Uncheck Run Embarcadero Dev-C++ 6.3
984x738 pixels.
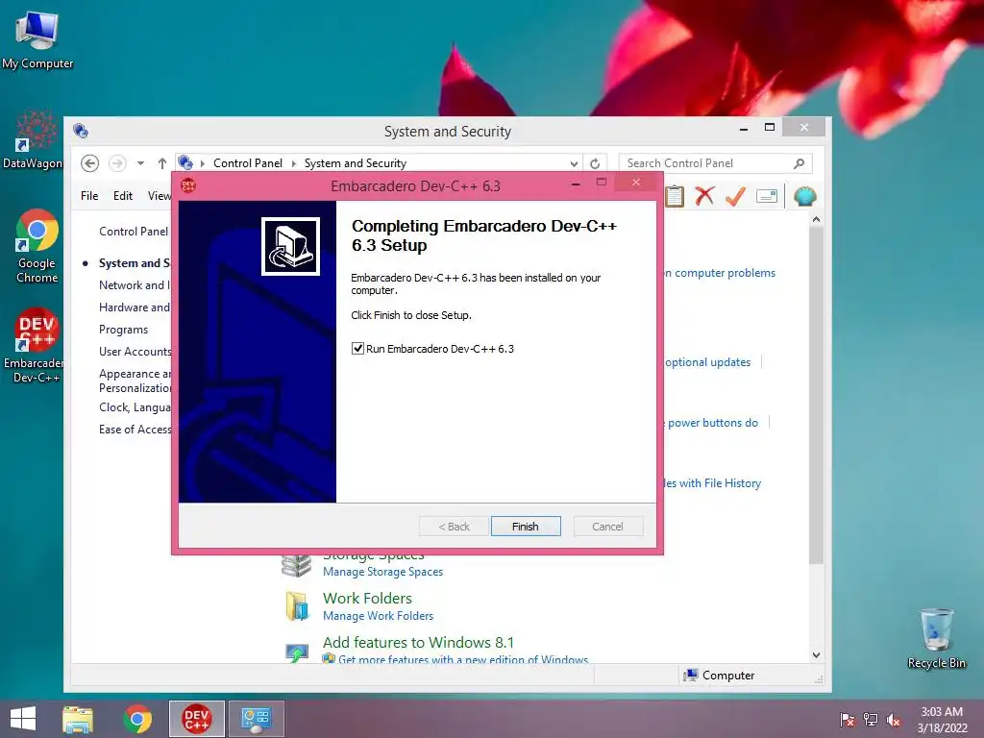357,348
